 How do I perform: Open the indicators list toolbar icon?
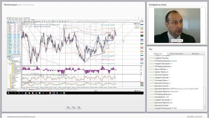[60, 21]
